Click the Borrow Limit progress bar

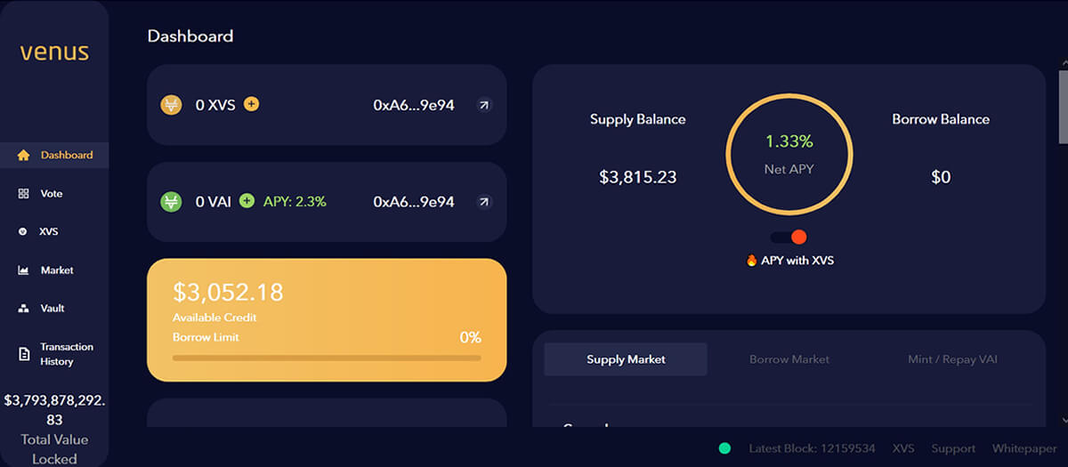click(x=327, y=358)
